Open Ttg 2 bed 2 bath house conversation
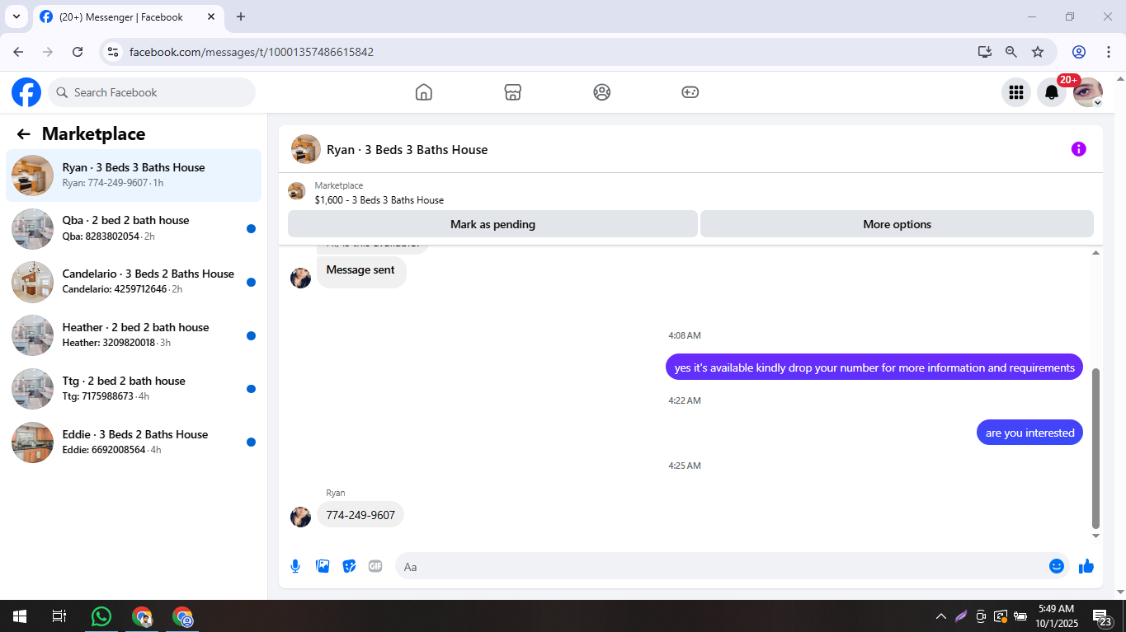1126x632 pixels. 134,389
